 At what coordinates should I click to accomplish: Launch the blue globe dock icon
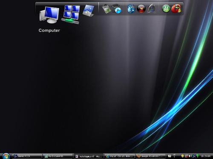pyautogui.click(x=131, y=9)
